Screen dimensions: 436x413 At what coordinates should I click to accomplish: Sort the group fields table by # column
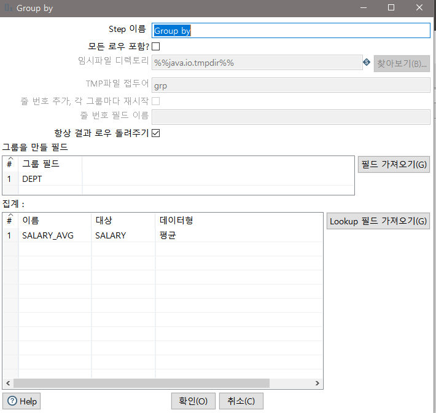pyautogui.click(x=10, y=164)
